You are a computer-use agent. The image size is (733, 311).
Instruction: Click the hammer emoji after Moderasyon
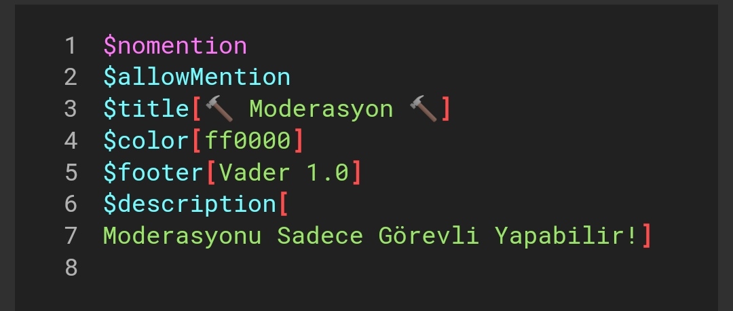click(424, 109)
